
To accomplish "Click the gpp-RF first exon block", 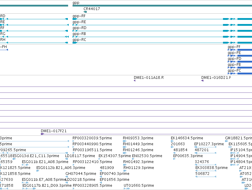I will point(75,19).
